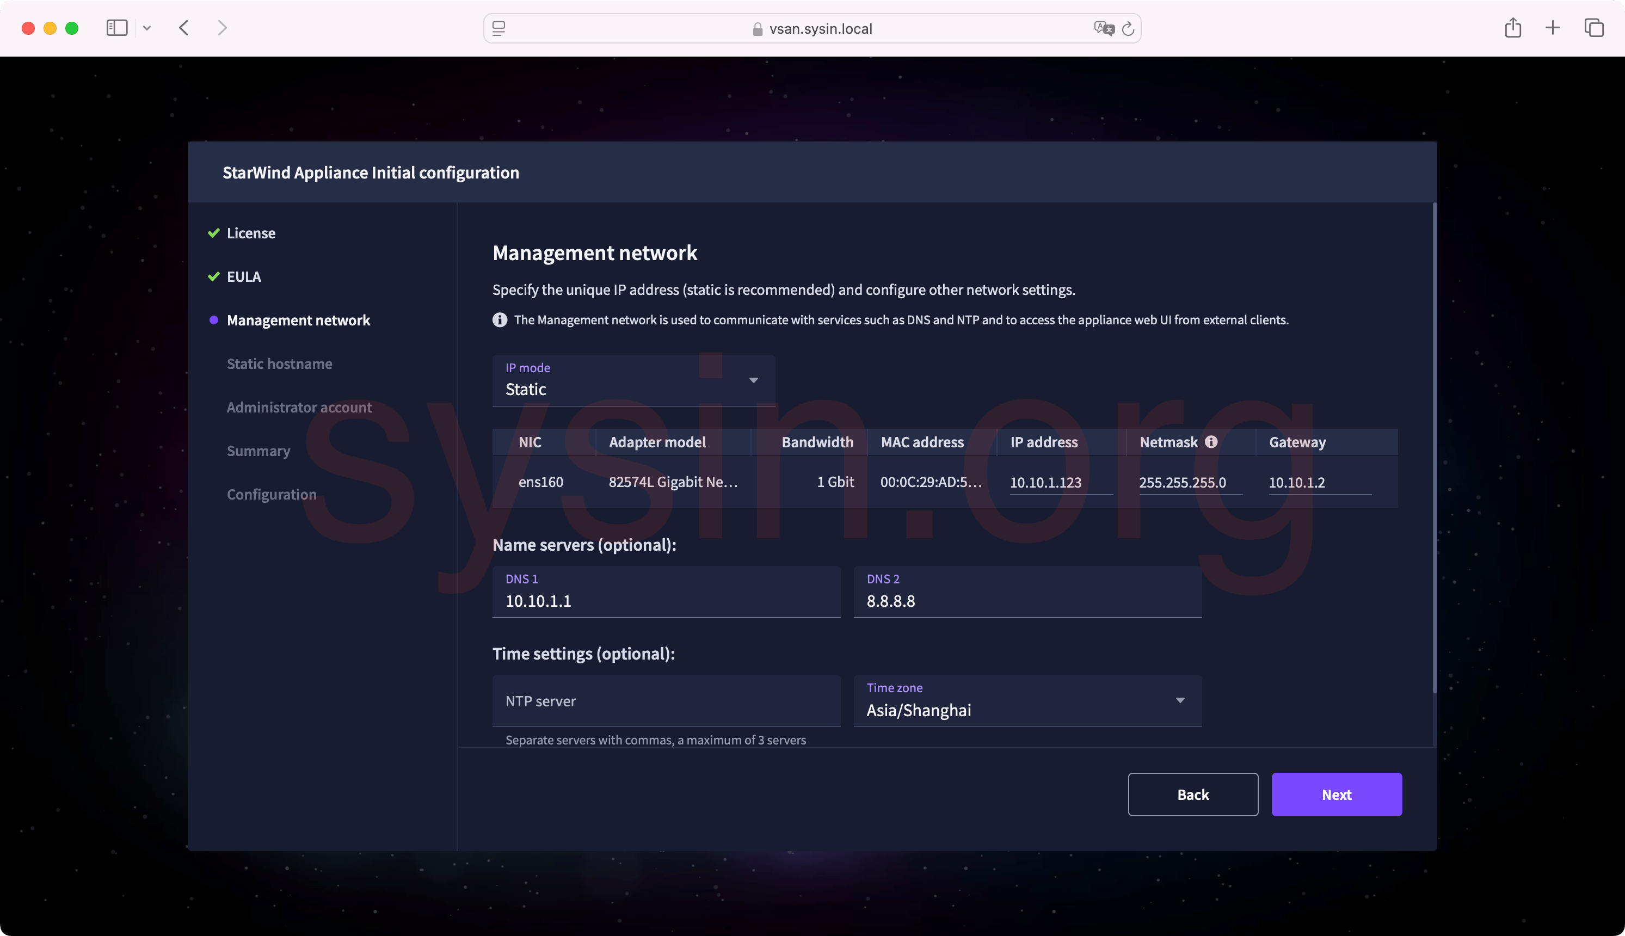
Task: Edit the Gateway field 10.10.1.2
Action: coord(1319,483)
